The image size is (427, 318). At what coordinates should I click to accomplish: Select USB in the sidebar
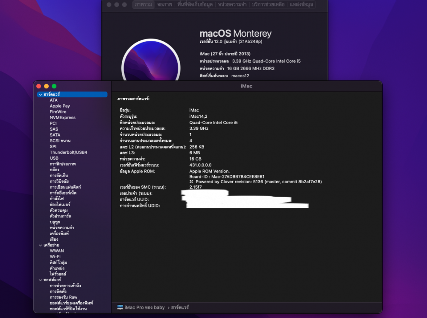click(x=54, y=158)
